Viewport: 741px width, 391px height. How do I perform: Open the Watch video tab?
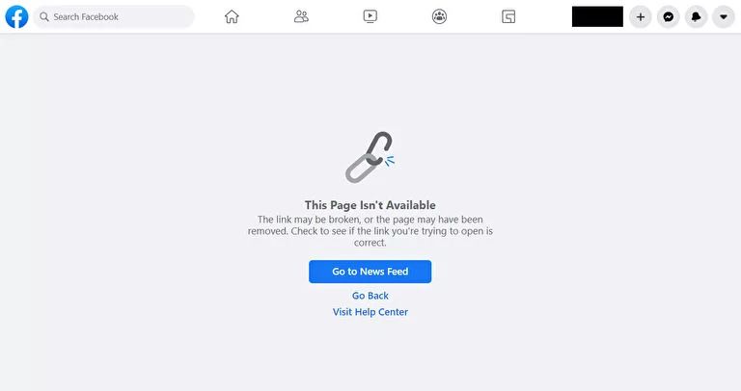coord(370,17)
